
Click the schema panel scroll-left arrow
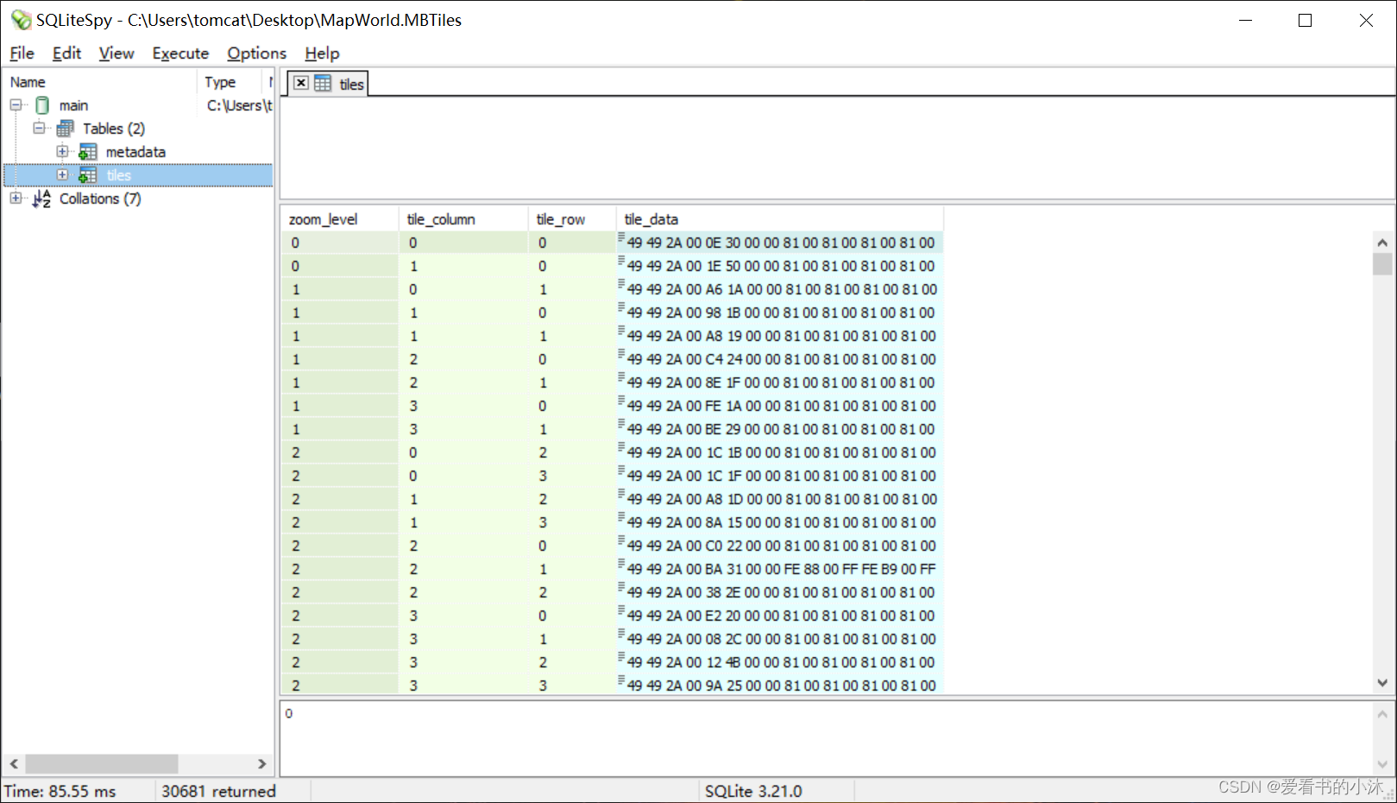14,764
